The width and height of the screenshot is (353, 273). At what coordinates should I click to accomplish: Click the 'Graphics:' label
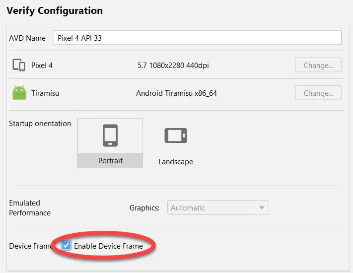(x=144, y=208)
